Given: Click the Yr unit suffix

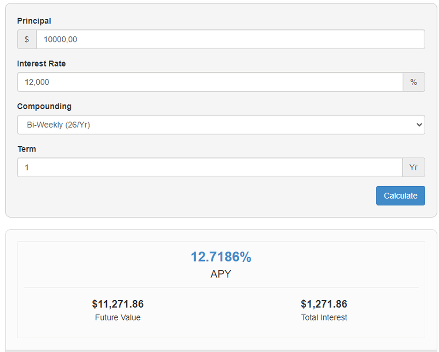Looking at the screenshot, I should tap(414, 167).
